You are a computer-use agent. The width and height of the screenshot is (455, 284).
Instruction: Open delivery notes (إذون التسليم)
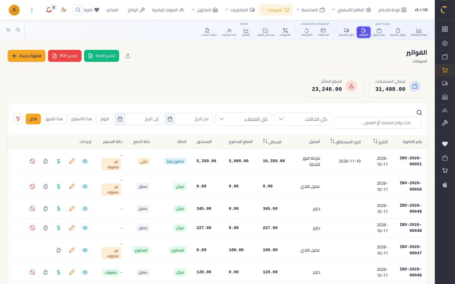tap(346, 32)
